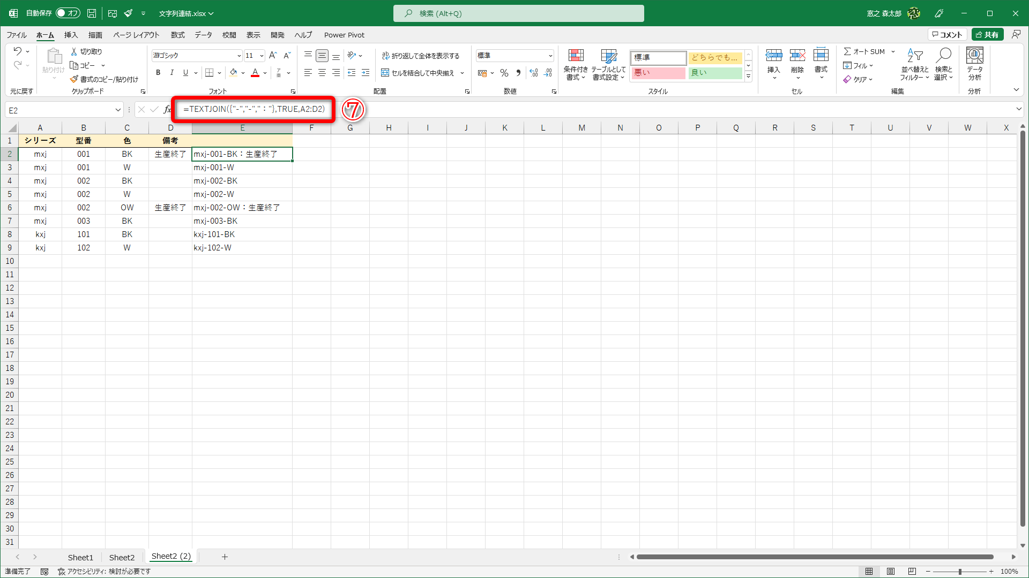Apply percent style to the cell

[504, 73]
